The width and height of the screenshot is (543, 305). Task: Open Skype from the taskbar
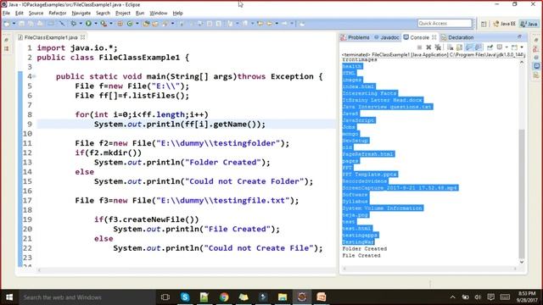pyautogui.click(x=185, y=297)
